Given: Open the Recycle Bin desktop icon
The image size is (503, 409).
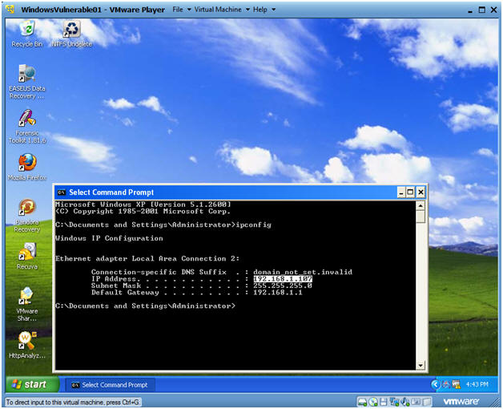Looking at the screenshot, I should pyautogui.click(x=27, y=33).
